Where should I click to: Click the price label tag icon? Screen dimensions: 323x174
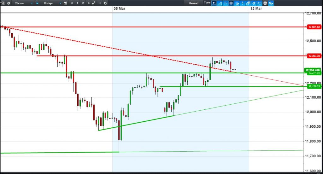tap(260, 3)
